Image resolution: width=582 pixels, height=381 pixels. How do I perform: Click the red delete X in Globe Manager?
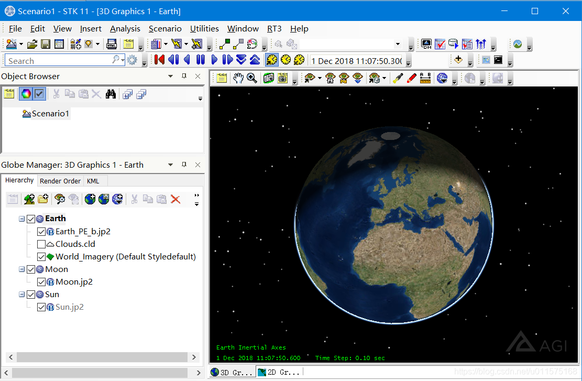[175, 200]
